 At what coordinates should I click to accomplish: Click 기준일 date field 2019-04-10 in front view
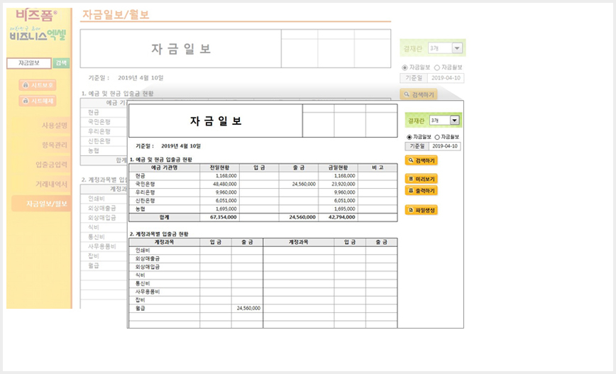point(445,146)
